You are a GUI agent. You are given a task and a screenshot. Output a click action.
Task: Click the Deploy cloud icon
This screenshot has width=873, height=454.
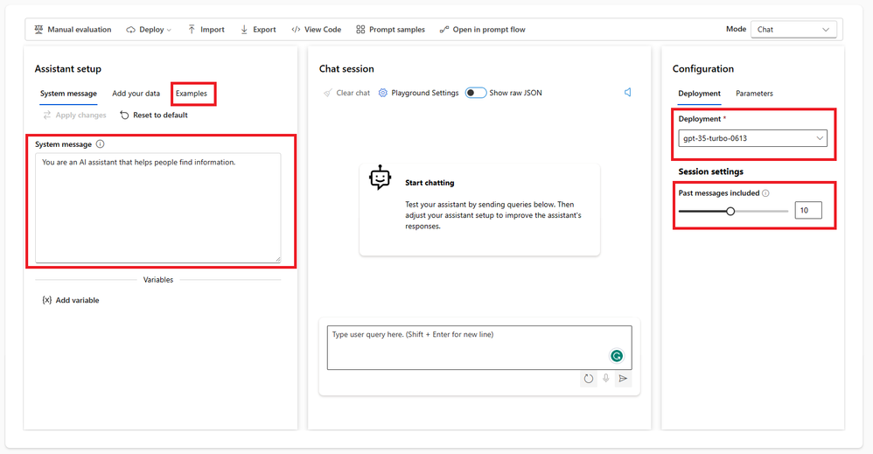(x=130, y=30)
